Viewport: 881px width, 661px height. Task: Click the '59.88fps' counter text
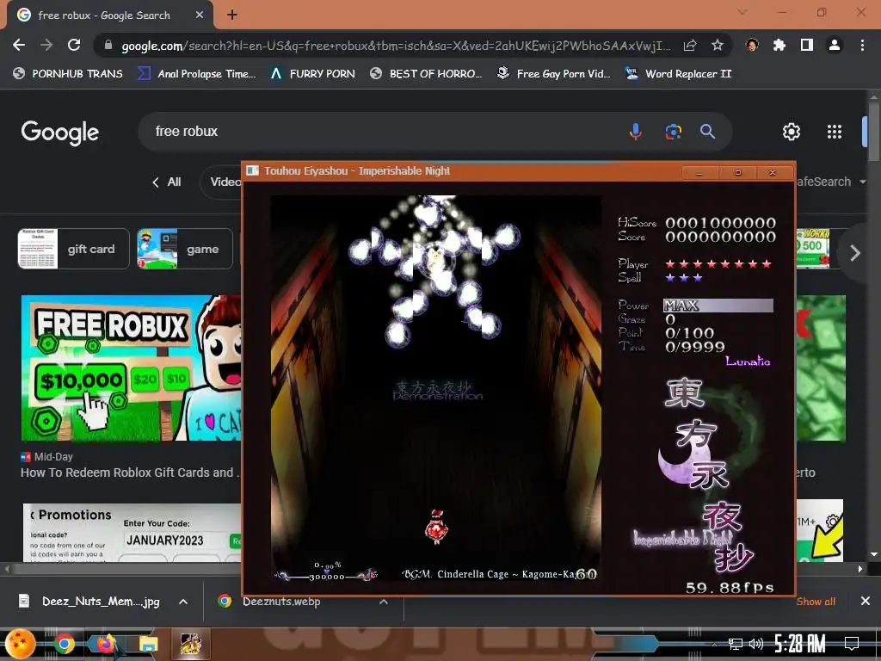730,587
